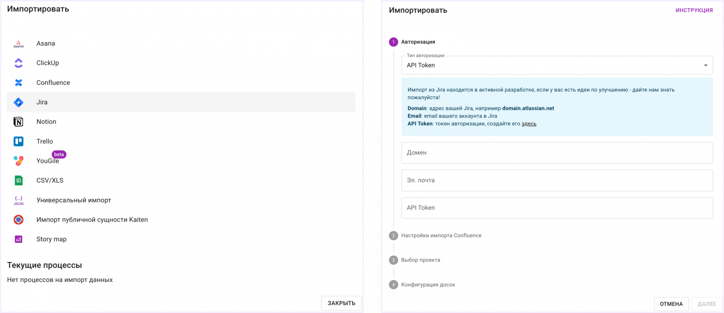Click the ОТМЕНА button
Screen dimensions: 724x313
671,304
